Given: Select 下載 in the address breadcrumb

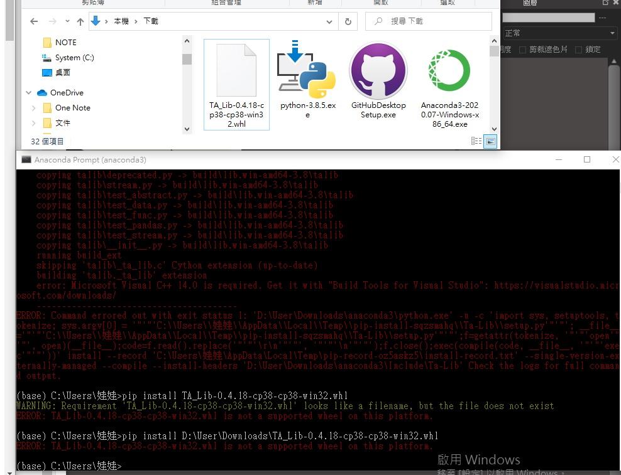Looking at the screenshot, I should click(x=150, y=21).
